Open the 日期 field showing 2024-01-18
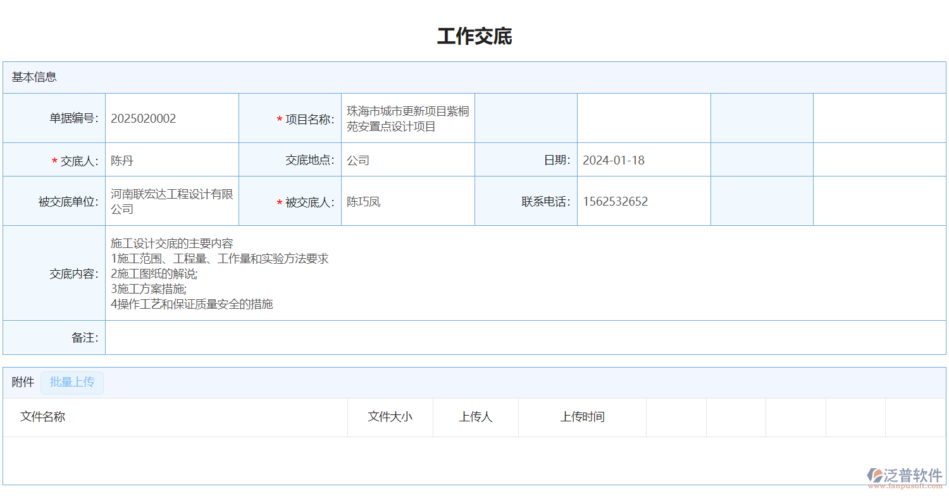This screenshot has height=496, width=949. pyautogui.click(x=643, y=160)
